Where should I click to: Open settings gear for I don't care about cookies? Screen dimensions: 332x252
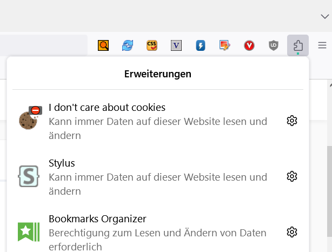(292, 121)
